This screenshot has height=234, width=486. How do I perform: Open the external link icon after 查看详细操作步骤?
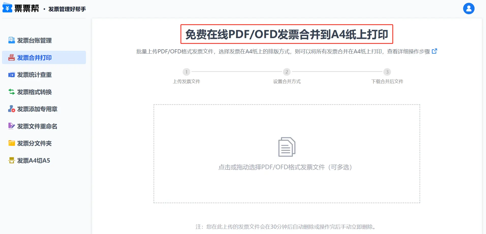click(434, 51)
